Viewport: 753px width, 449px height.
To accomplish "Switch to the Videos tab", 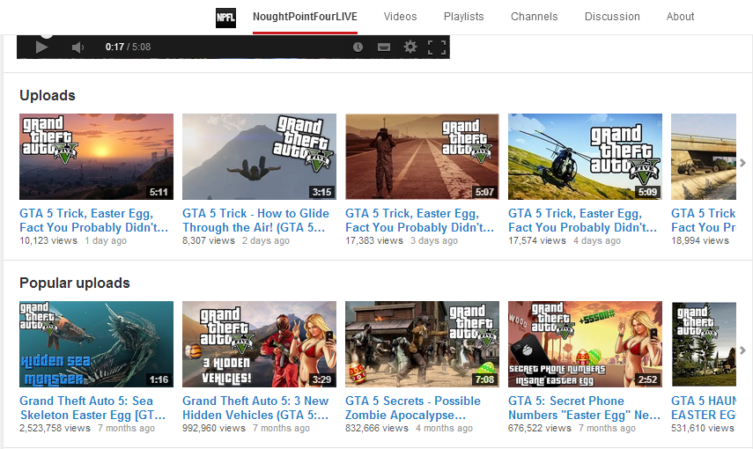I will [400, 17].
